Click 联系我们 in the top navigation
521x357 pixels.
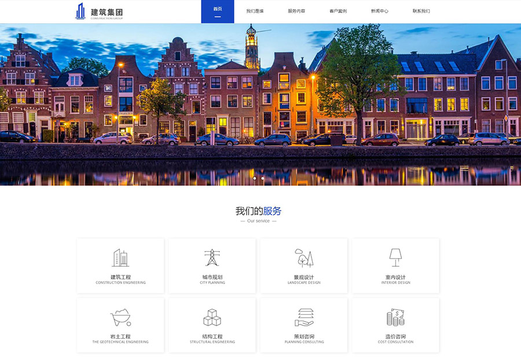421,11
